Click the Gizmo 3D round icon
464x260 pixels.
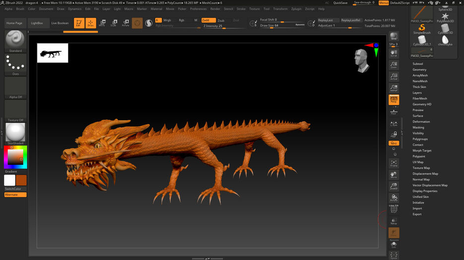click(137, 23)
